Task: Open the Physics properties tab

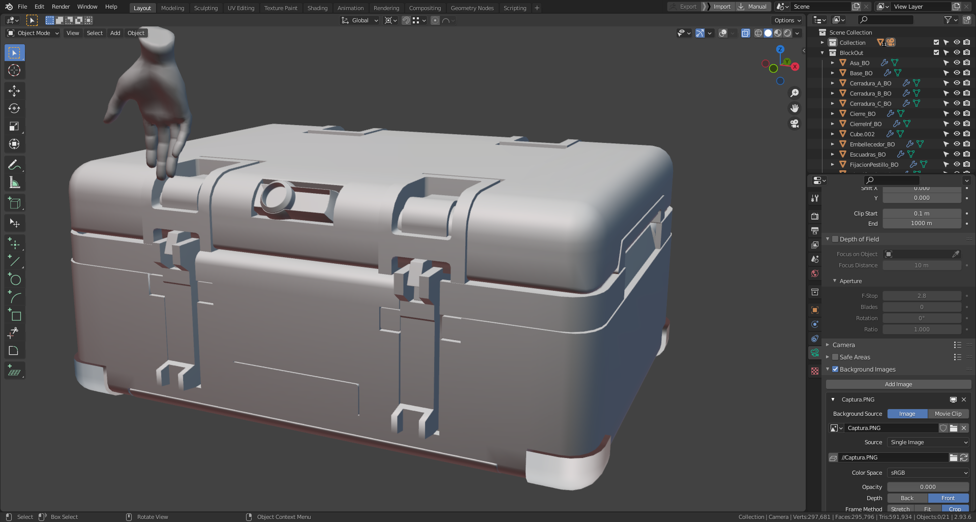Action: coord(815,324)
